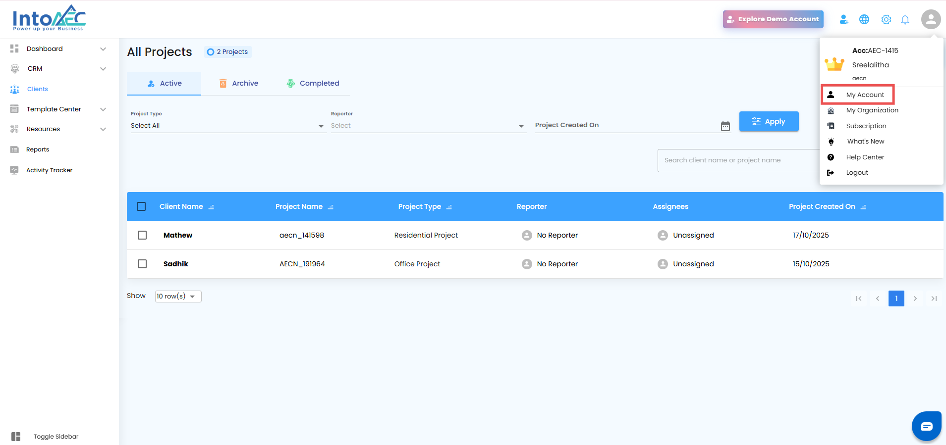This screenshot has width=946, height=445.
Task: Select My Organization from profile menu
Action: coord(872,110)
